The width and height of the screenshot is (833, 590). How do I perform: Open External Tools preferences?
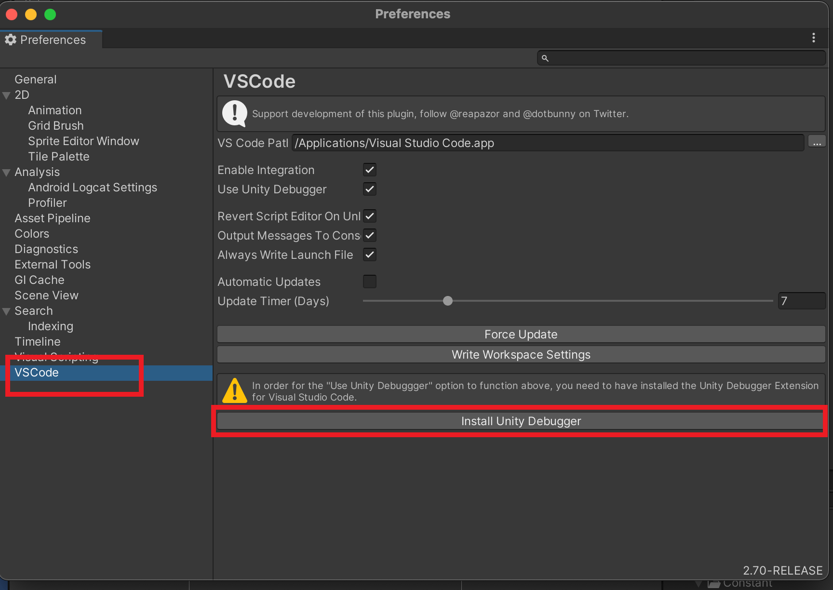52,264
